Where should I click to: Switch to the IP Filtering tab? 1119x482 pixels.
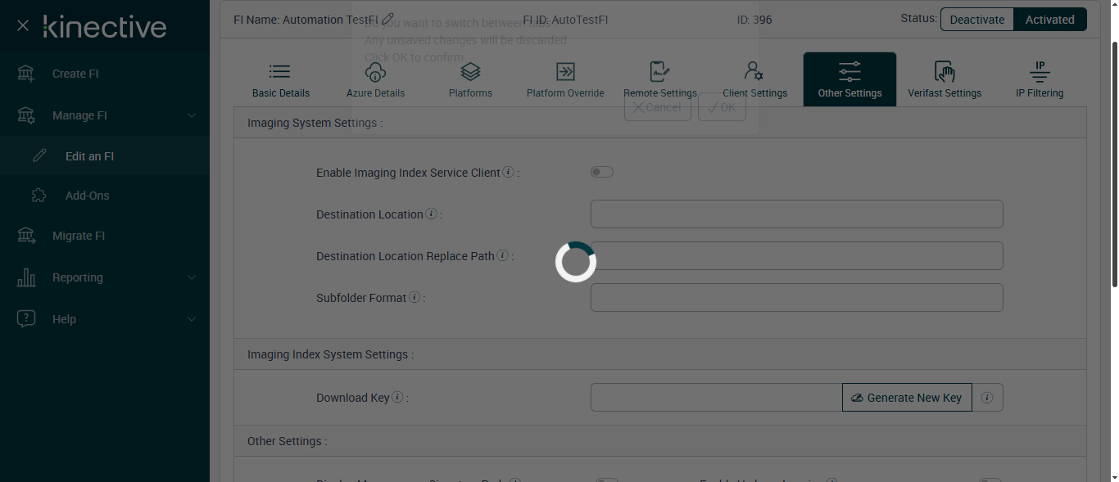[1040, 79]
